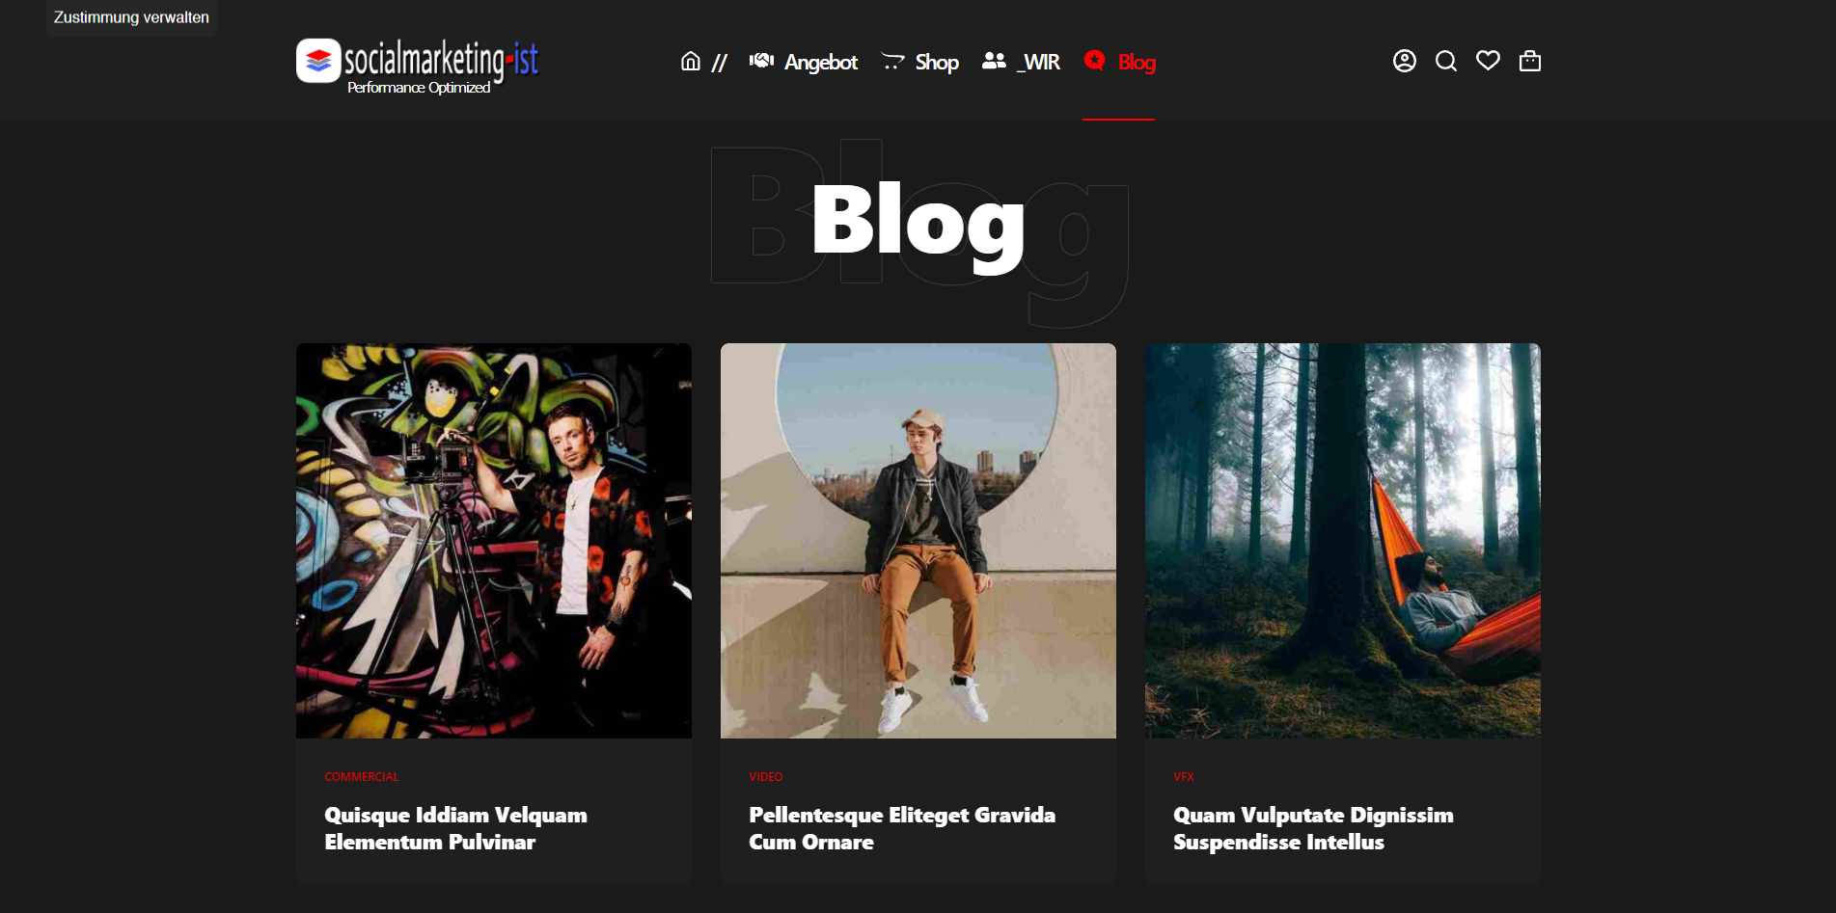Open the COMMERCIAL category link
Image resolution: width=1836 pixels, height=913 pixels.
tap(362, 777)
